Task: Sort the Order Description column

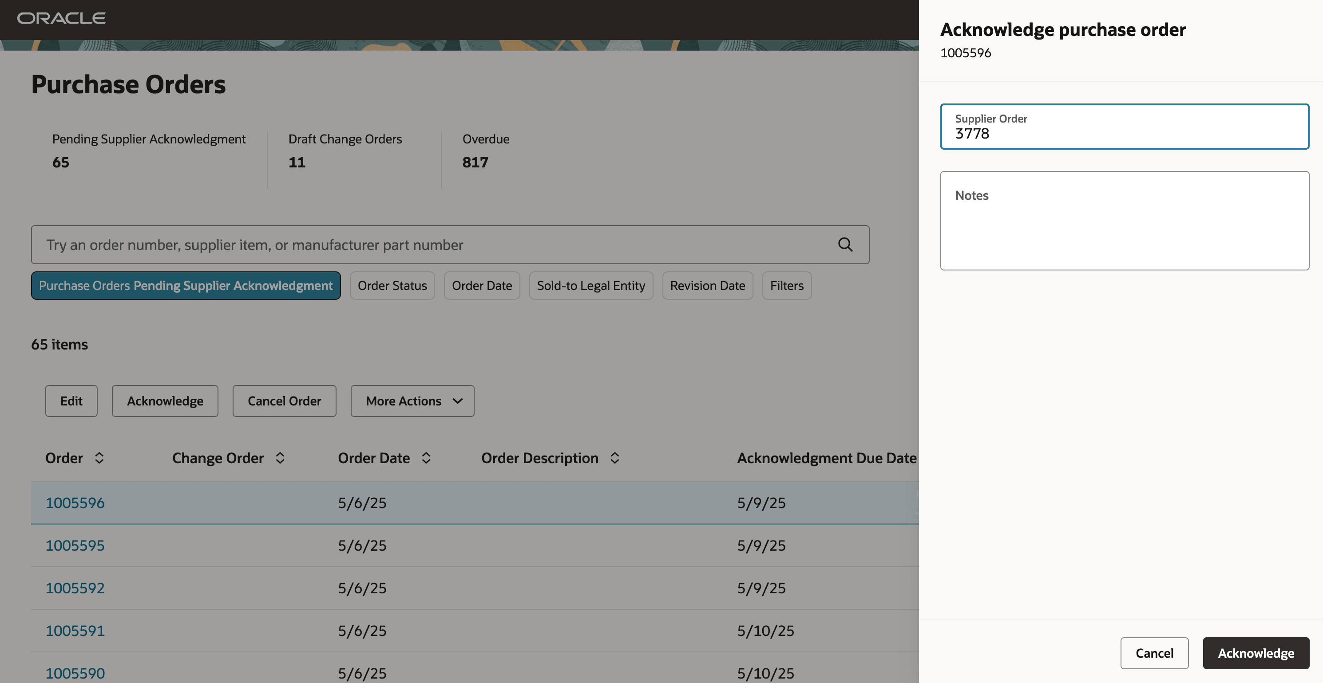Action: [615, 458]
